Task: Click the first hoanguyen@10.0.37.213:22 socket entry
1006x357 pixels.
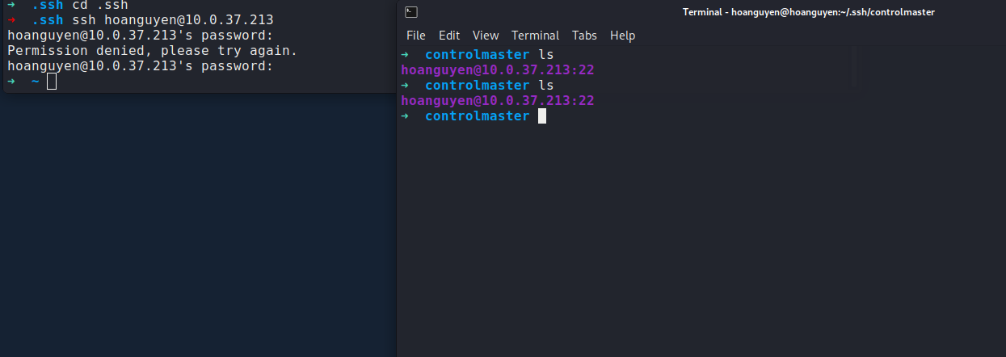Action: coord(498,70)
